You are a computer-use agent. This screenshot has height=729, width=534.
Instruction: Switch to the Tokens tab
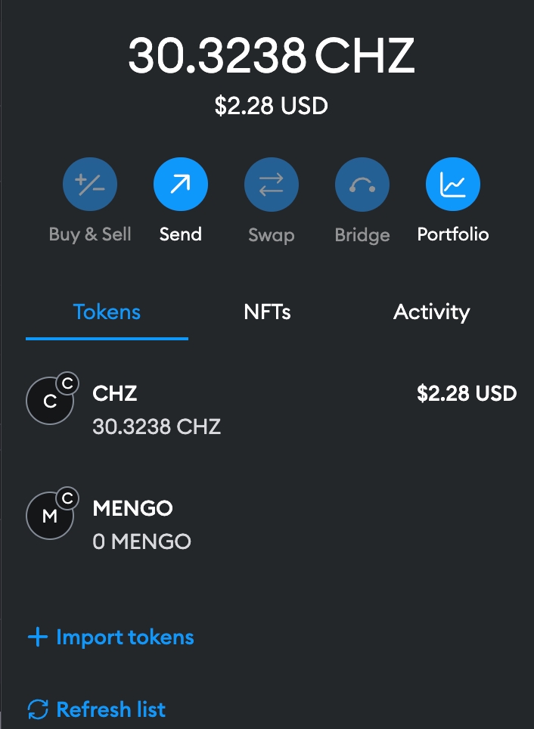coord(107,312)
